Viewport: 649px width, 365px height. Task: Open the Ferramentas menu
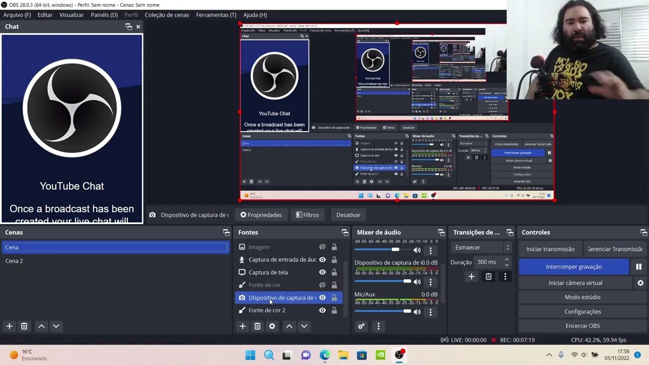pos(216,15)
